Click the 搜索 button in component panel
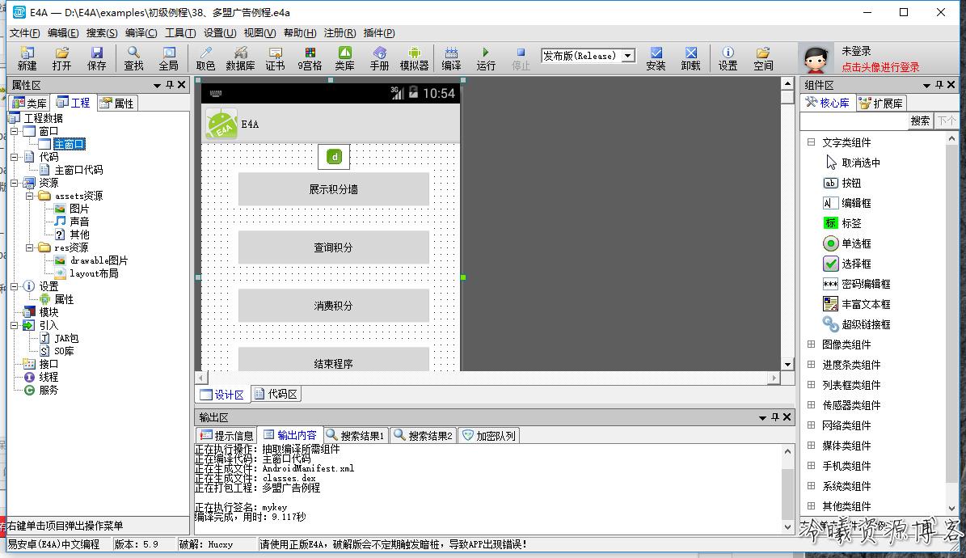The height and width of the screenshot is (558, 966). pos(920,120)
